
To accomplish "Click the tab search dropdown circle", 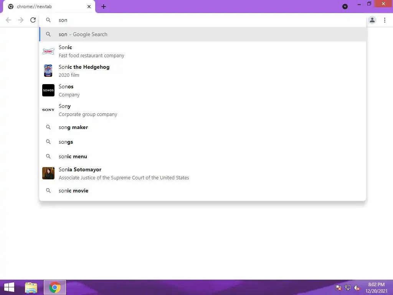I will [x=345, y=7].
